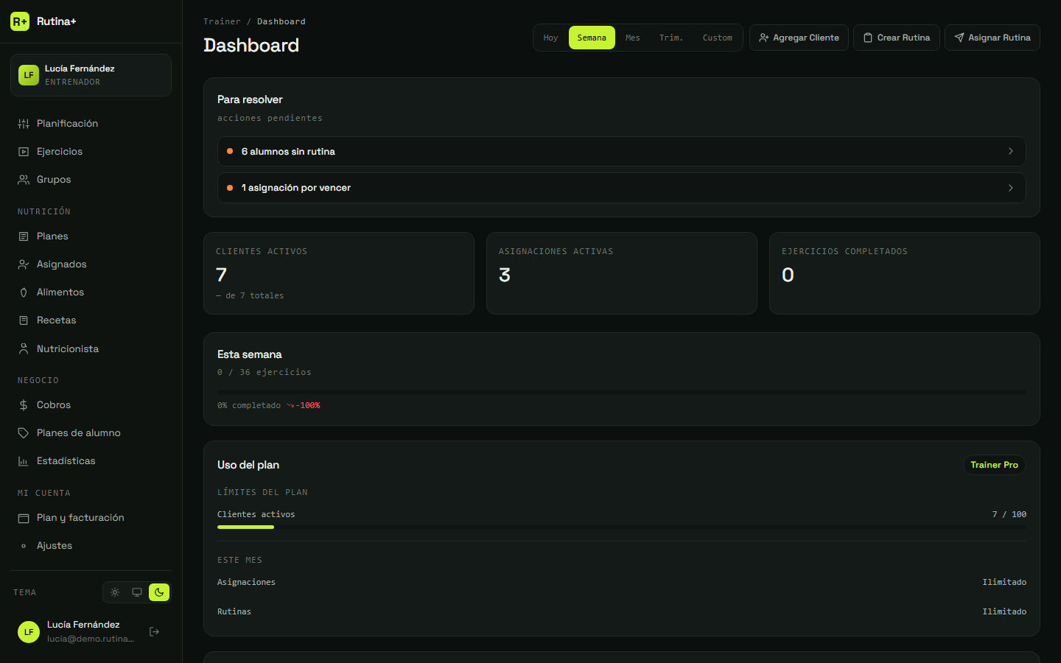Click the Grupos people icon

24,180
